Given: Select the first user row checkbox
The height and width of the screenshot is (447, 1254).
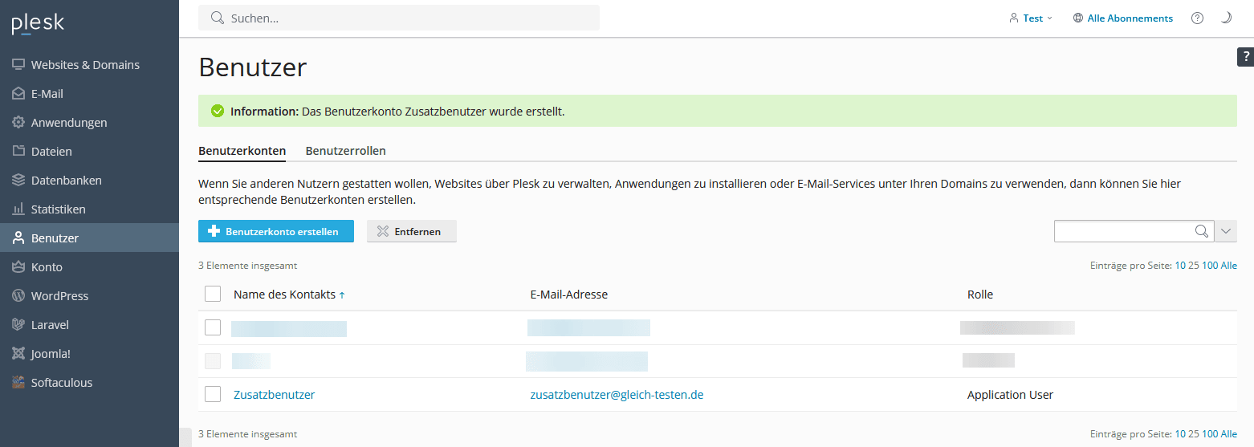Looking at the screenshot, I should (213, 327).
